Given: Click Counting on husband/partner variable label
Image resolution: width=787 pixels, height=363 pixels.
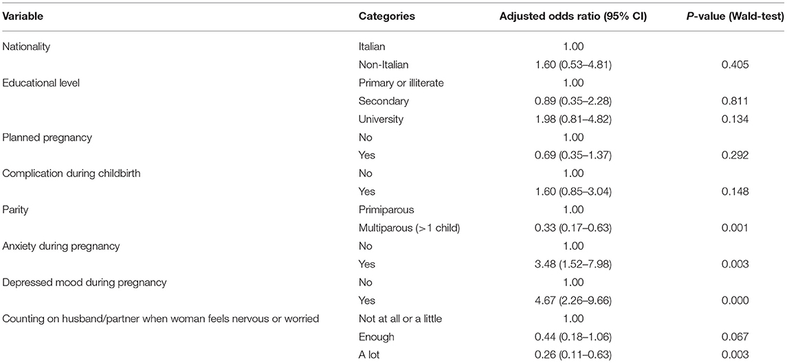Looking at the screenshot, I should [161, 318].
